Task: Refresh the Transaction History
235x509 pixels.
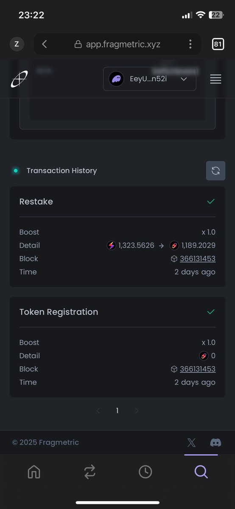Action: pos(215,171)
